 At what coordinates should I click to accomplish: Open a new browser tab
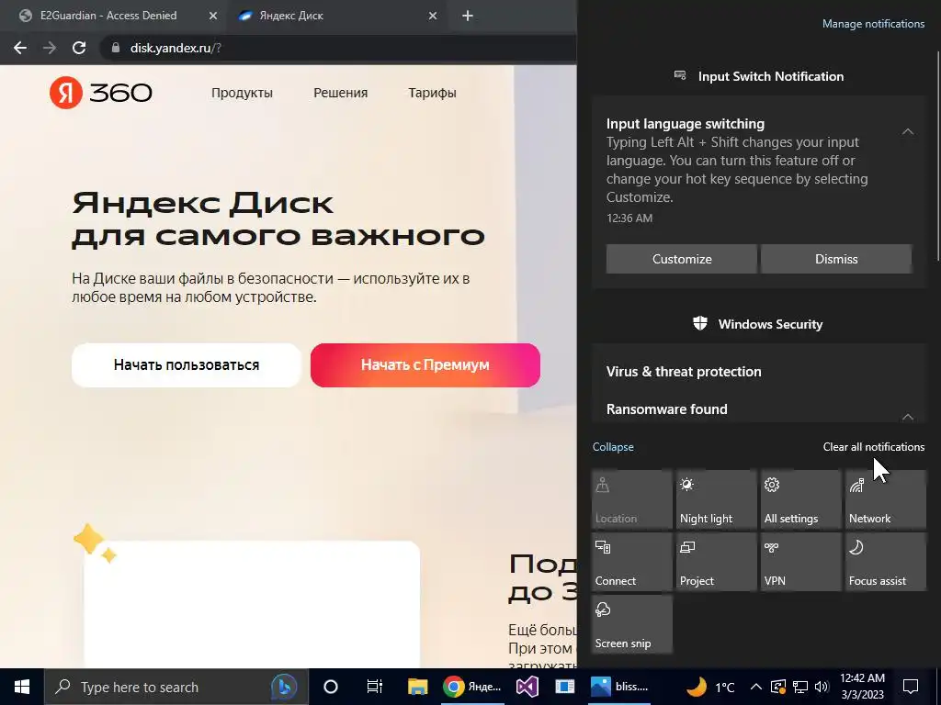point(468,16)
